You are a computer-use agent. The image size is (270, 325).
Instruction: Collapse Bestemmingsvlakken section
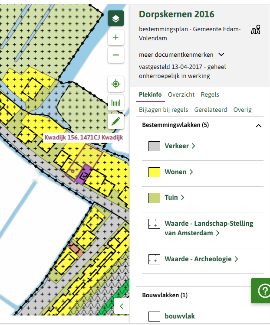259,126
